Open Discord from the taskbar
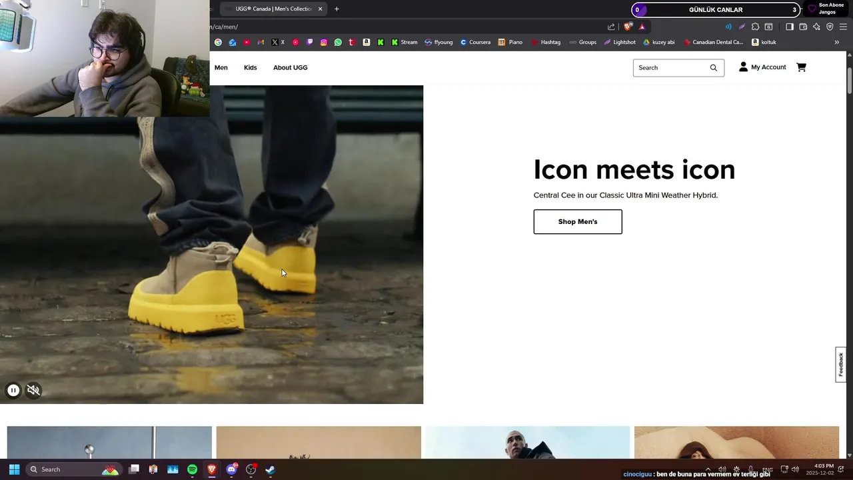The width and height of the screenshot is (853, 480). [231, 469]
